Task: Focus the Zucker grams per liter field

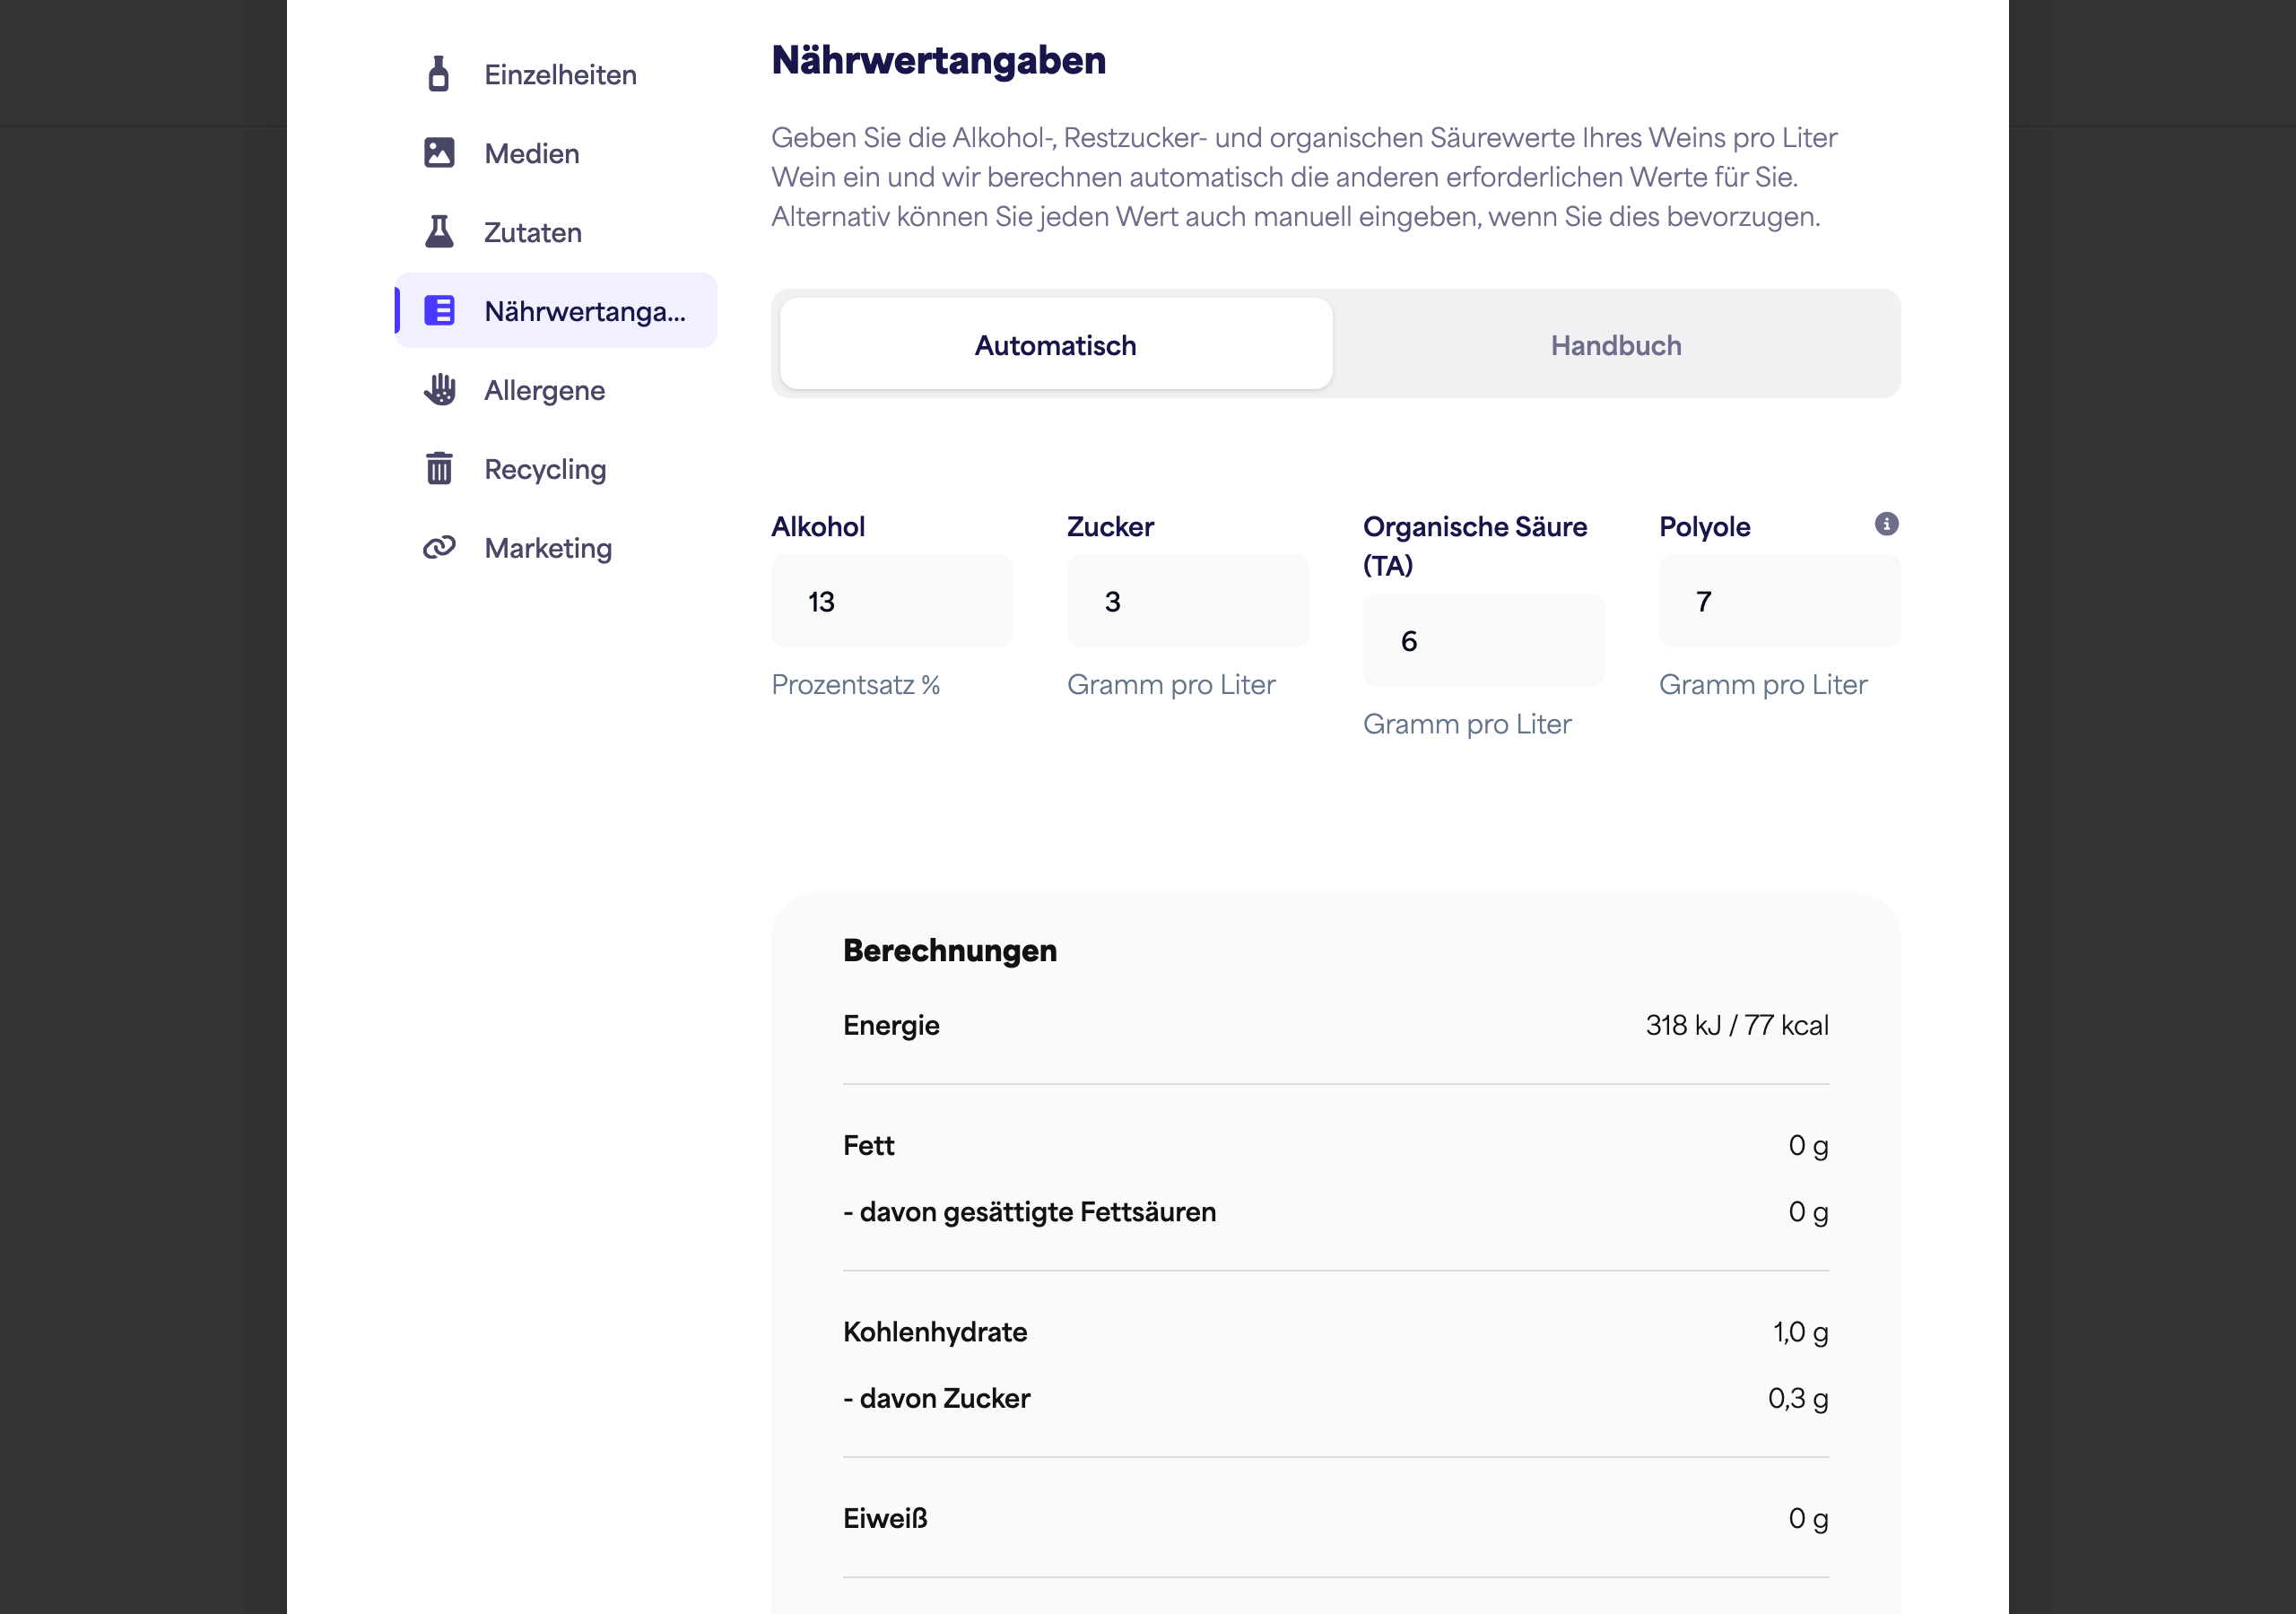Action: coord(1188,601)
